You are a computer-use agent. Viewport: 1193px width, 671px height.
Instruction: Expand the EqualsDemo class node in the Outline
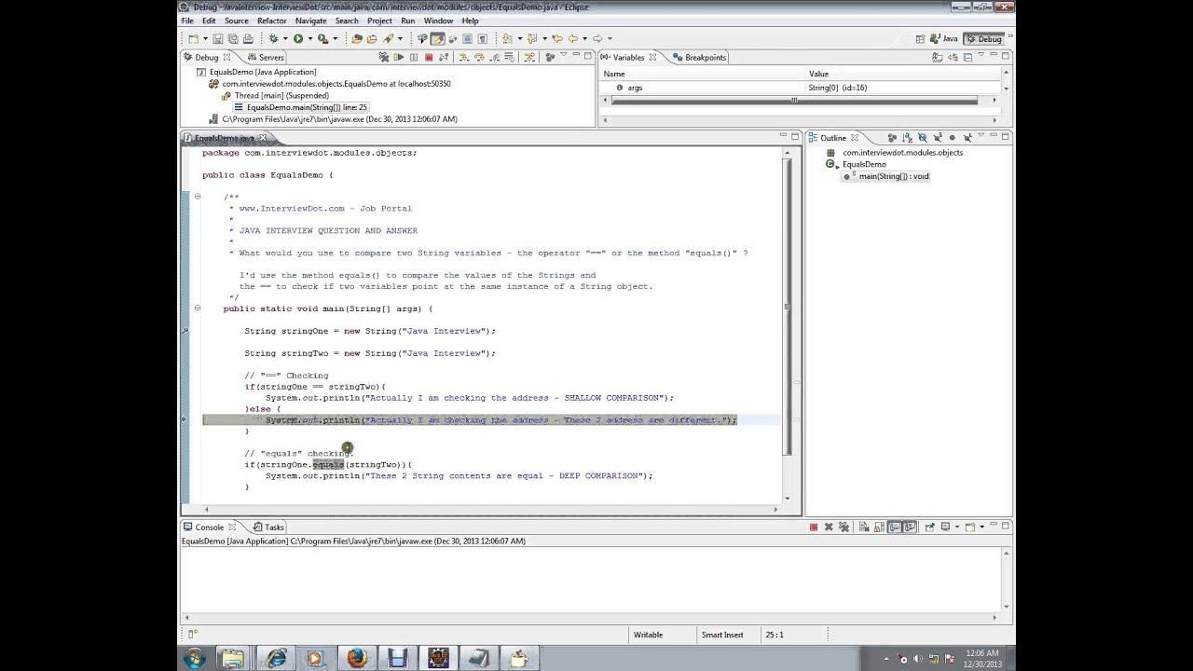pyautogui.click(x=837, y=165)
